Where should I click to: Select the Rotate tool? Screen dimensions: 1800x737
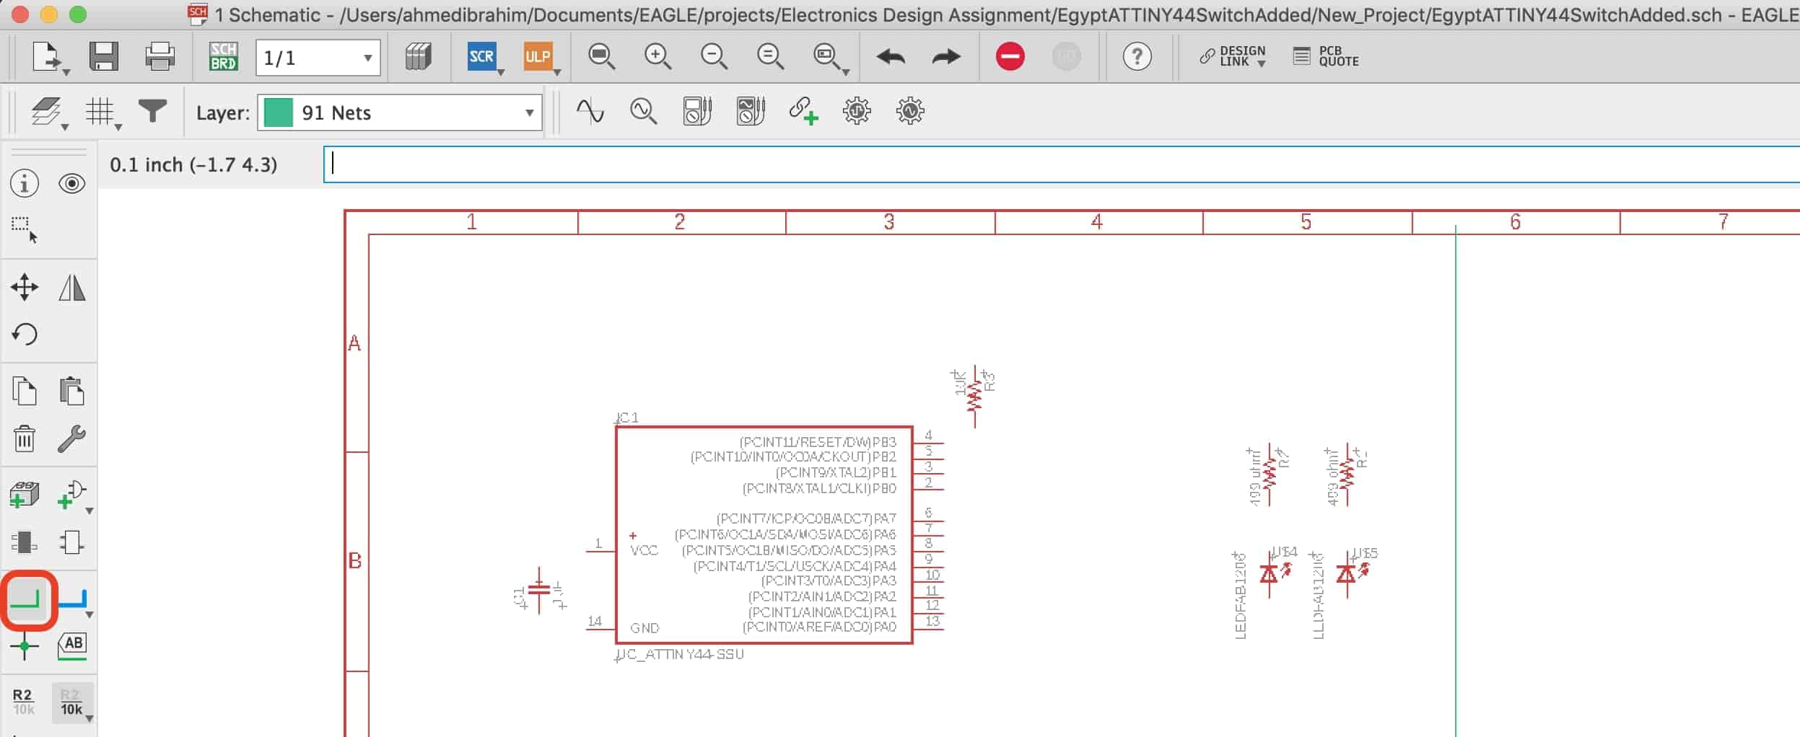coord(25,334)
